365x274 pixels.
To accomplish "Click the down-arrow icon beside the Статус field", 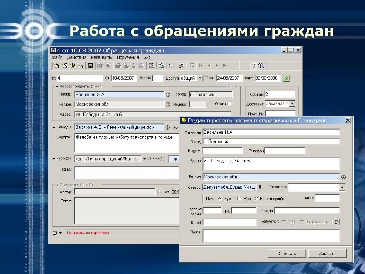I will point(260,187).
